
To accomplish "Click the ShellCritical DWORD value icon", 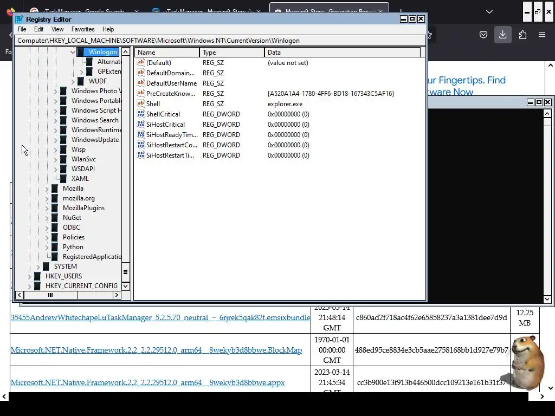I will pyautogui.click(x=141, y=114).
